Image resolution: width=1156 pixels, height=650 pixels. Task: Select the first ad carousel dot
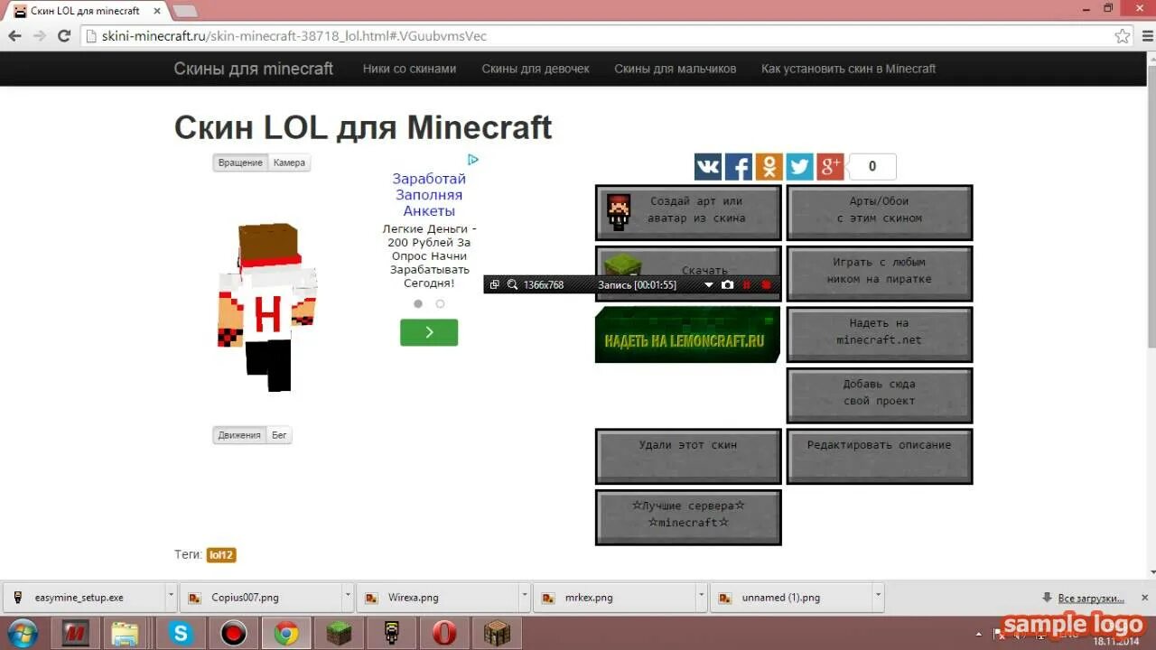[x=418, y=304]
